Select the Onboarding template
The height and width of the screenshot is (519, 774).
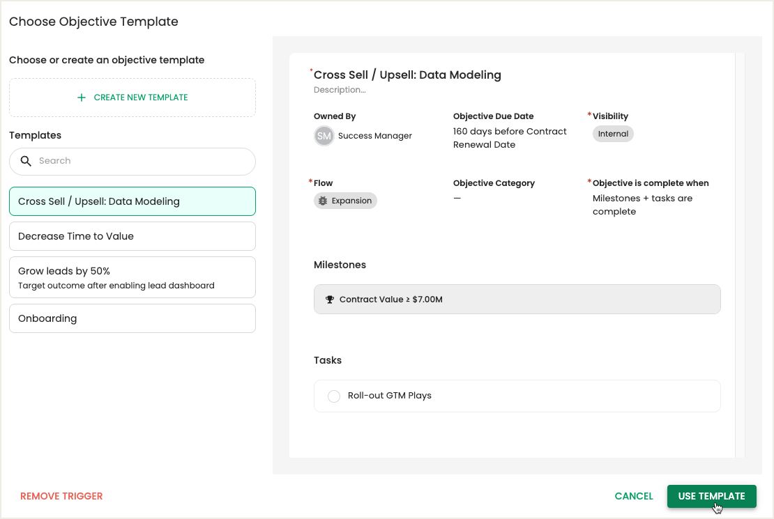click(x=132, y=318)
